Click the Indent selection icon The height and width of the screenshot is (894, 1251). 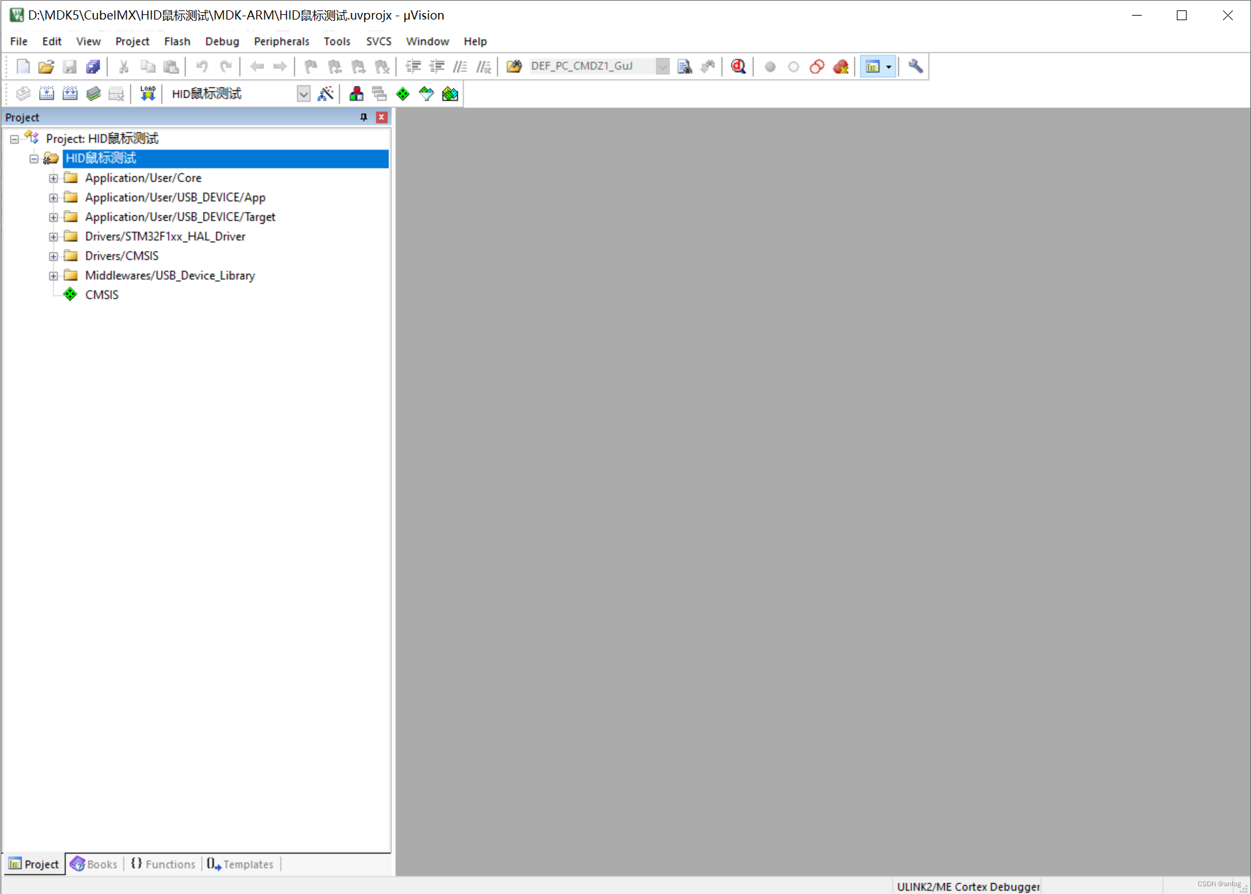point(413,66)
